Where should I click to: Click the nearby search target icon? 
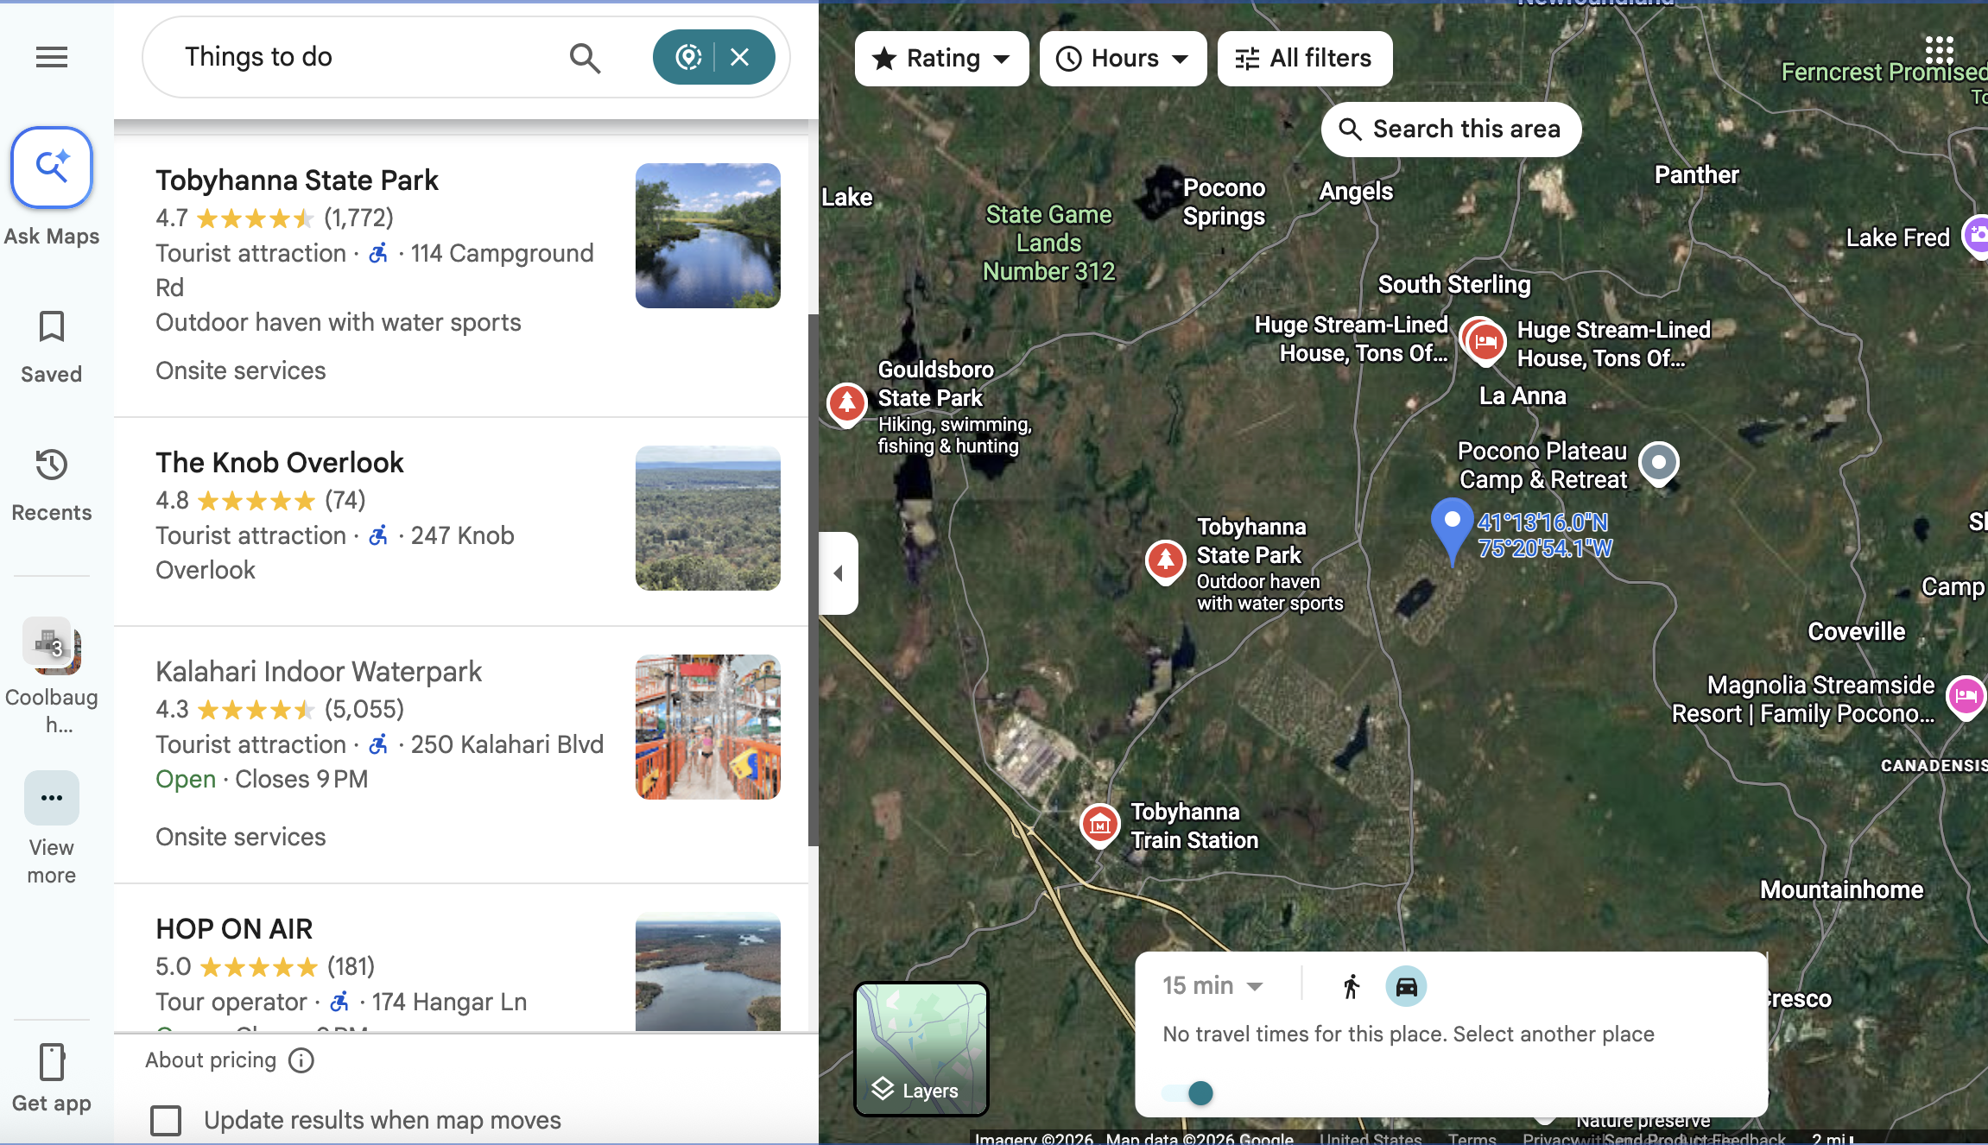coord(688,57)
